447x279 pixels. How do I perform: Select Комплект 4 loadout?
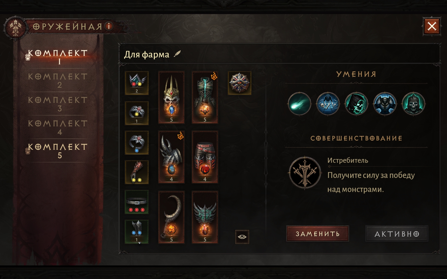pos(58,127)
